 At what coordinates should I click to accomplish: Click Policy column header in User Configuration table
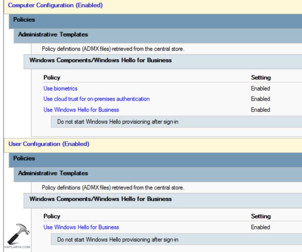tap(52, 216)
